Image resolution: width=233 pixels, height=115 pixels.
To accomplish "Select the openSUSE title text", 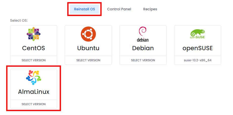I will click(x=198, y=48).
